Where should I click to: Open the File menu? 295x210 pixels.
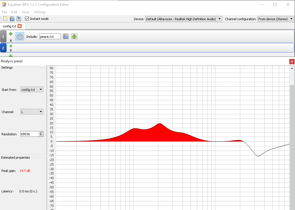pos(4,12)
